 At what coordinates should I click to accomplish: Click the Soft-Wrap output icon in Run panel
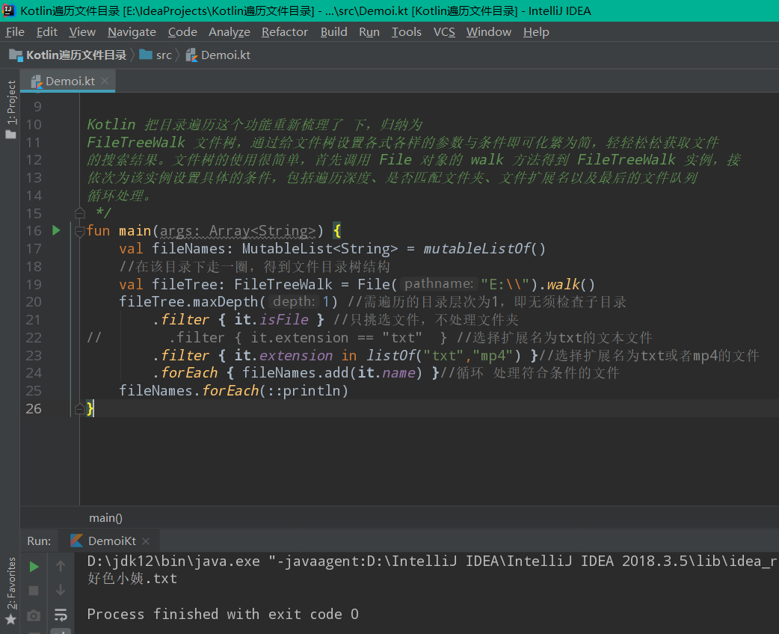(x=61, y=615)
